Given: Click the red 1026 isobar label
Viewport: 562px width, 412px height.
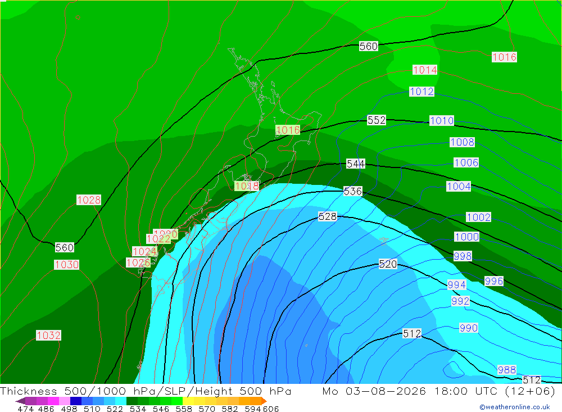Looking at the screenshot, I should tap(138, 263).
